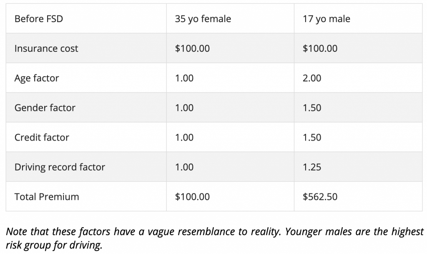This screenshot has width=427, height=254.
Task: Select the 'Gender factor' row label
Action: (45, 108)
